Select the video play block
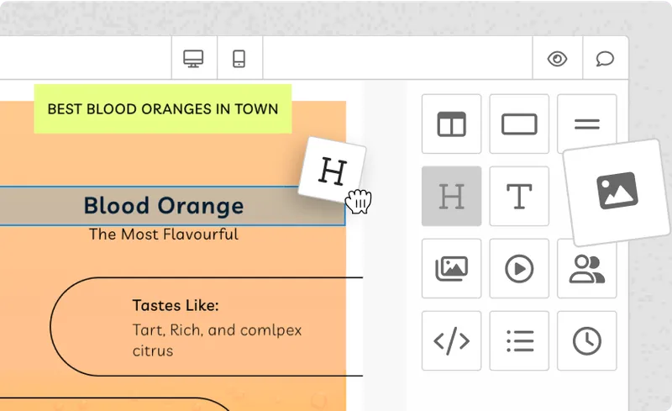This screenshot has height=411, width=672. coord(519,269)
